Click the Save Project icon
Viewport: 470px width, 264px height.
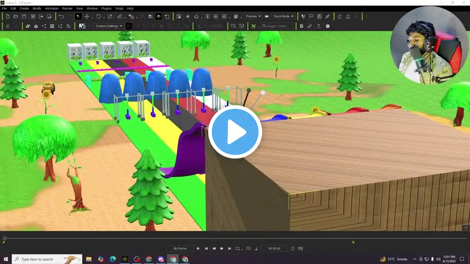point(24,16)
